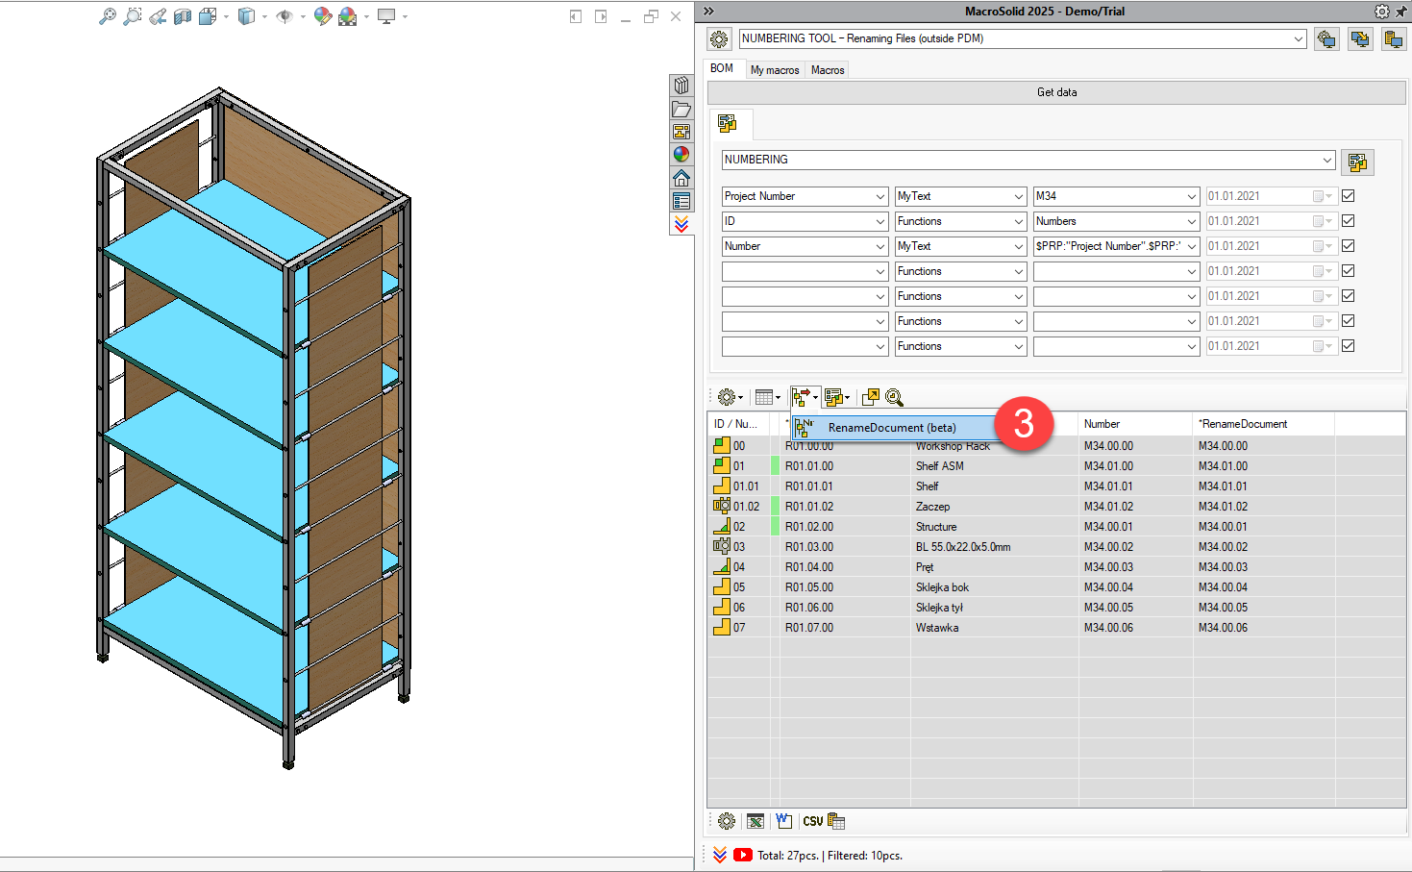Select the Zoom to Area tool
The image size is (1412, 872).
pyautogui.click(x=133, y=16)
